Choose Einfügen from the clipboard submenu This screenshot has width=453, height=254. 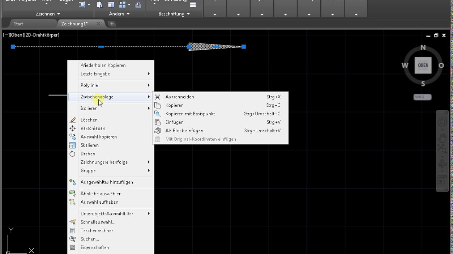pyautogui.click(x=174, y=122)
